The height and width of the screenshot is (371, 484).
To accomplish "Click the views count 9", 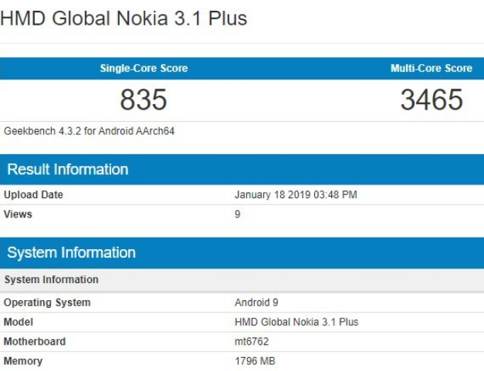I will [238, 214].
